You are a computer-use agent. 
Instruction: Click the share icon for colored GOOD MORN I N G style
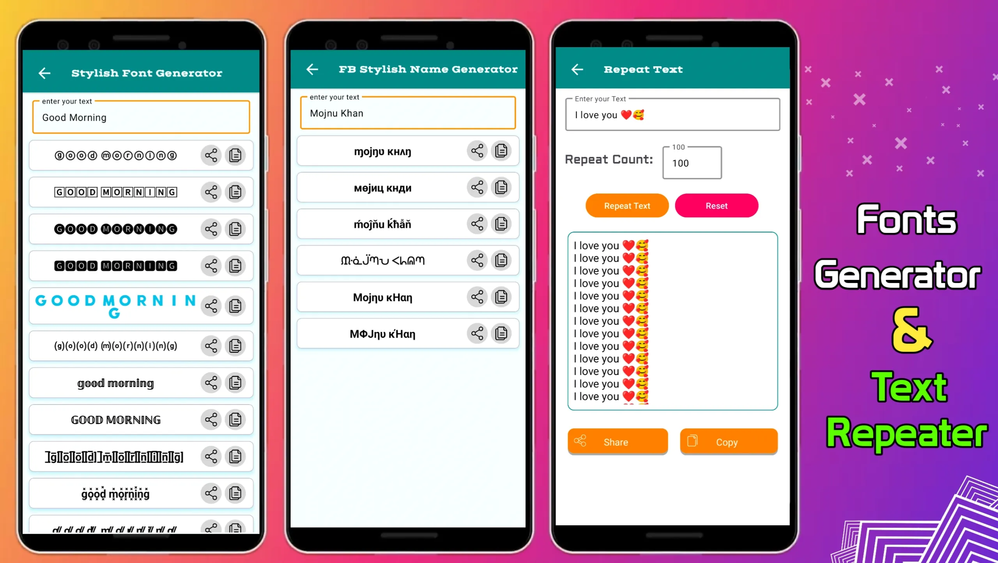pyautogui.click(x=211, y=306)
